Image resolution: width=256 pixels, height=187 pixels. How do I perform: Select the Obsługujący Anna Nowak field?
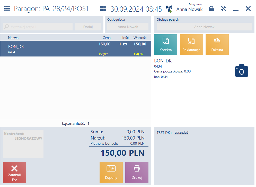pos(128,27)
